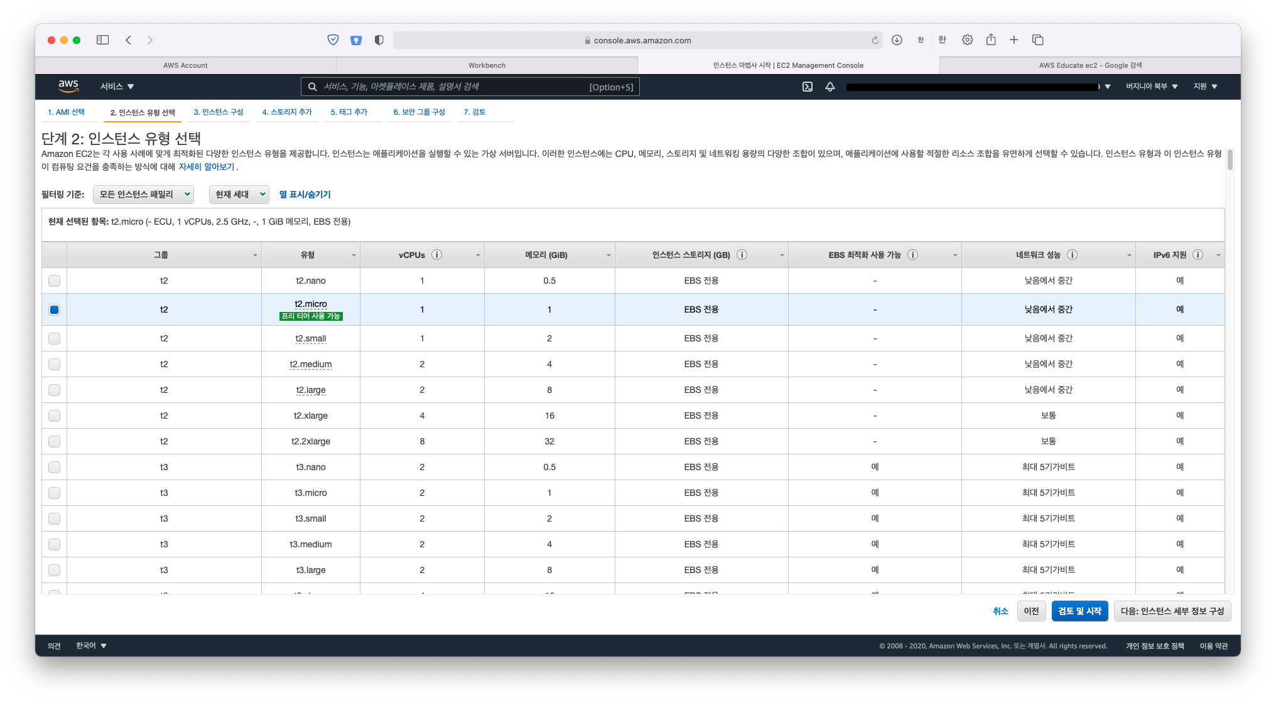Screen dimensions: 1276x703
Task: Toggle Safari sidebar icon
Action: click(x=103, y=40)
